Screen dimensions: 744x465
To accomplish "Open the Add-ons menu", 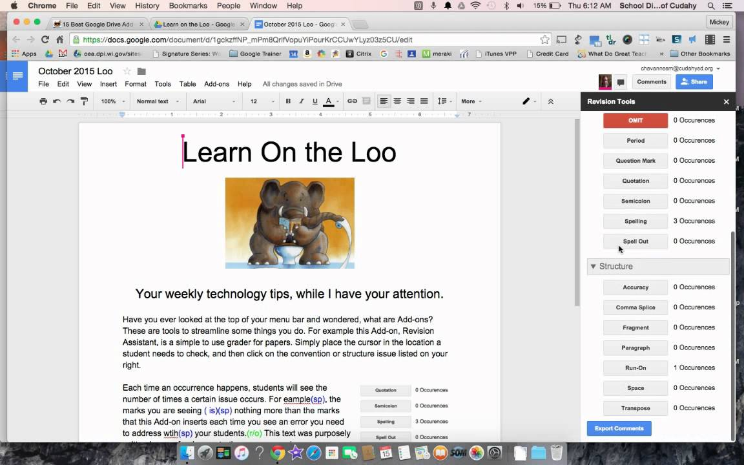I will pos(216,84).
